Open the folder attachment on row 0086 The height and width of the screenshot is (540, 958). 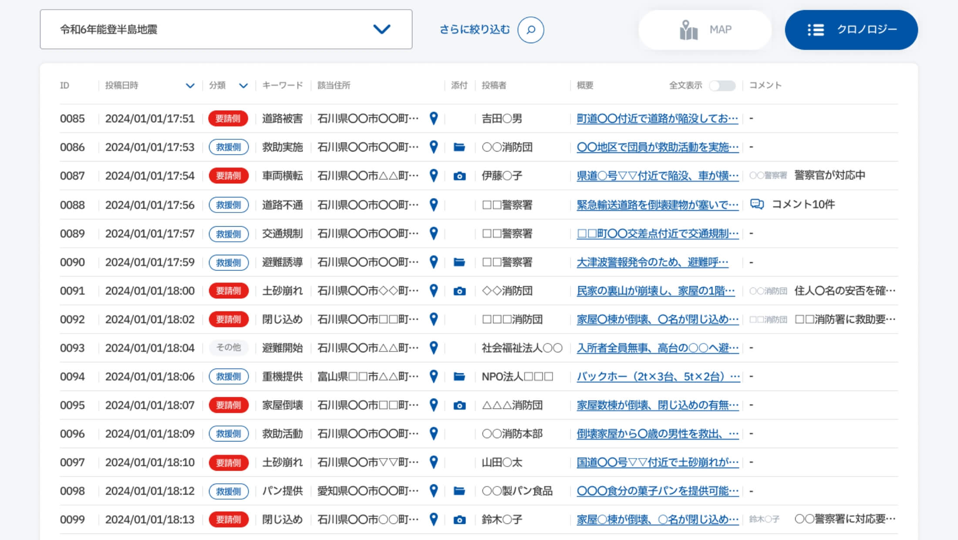[459, 147]
